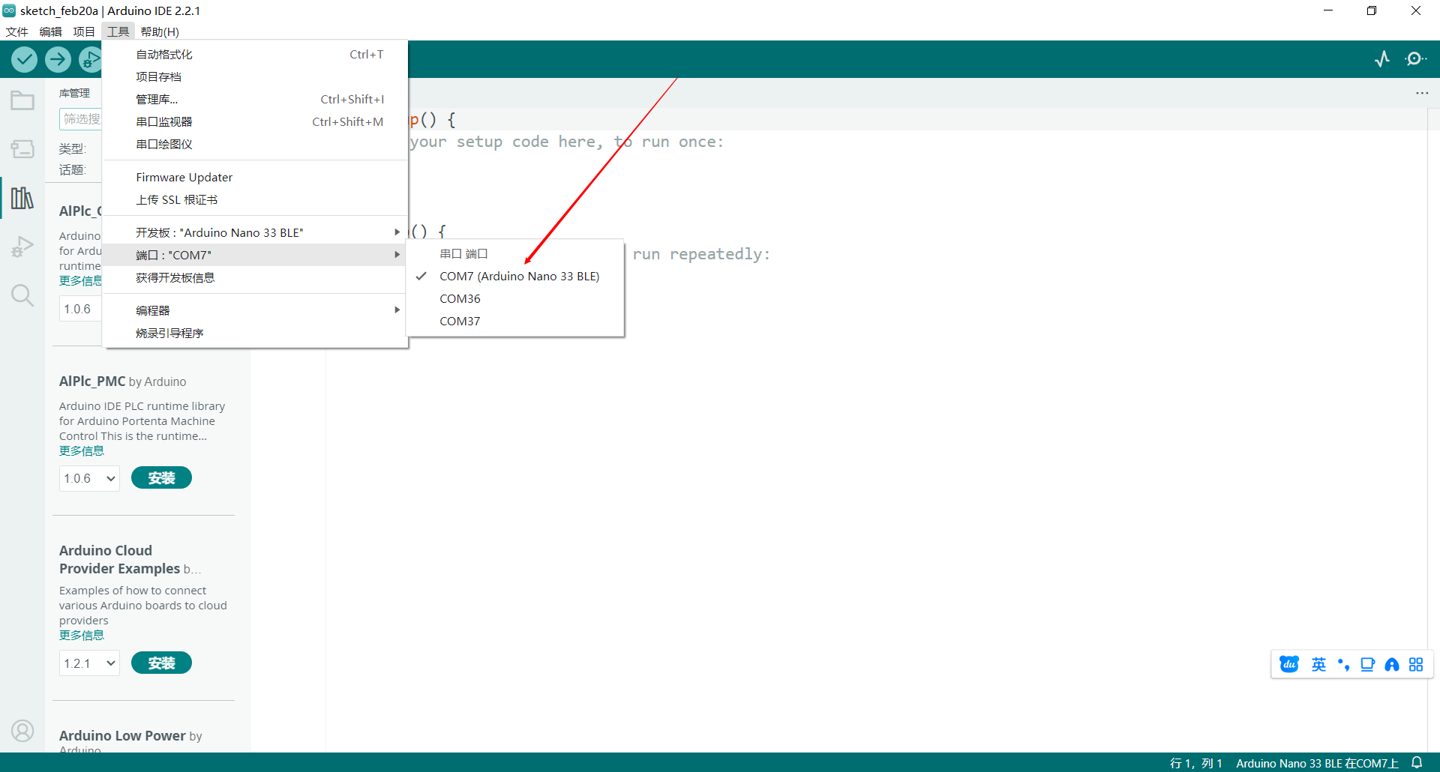Open version dropdown for AlPlc_PMC 1.0.6
Screen dimensions: 1440x772
89,478
